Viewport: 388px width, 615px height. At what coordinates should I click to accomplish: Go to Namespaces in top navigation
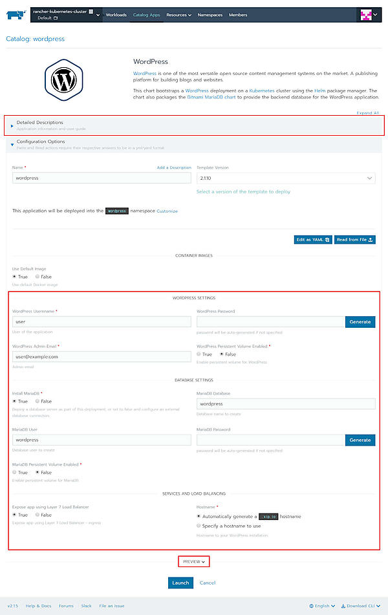(x=210, y=15)
